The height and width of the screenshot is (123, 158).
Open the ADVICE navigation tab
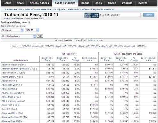[x=112, y=3]
